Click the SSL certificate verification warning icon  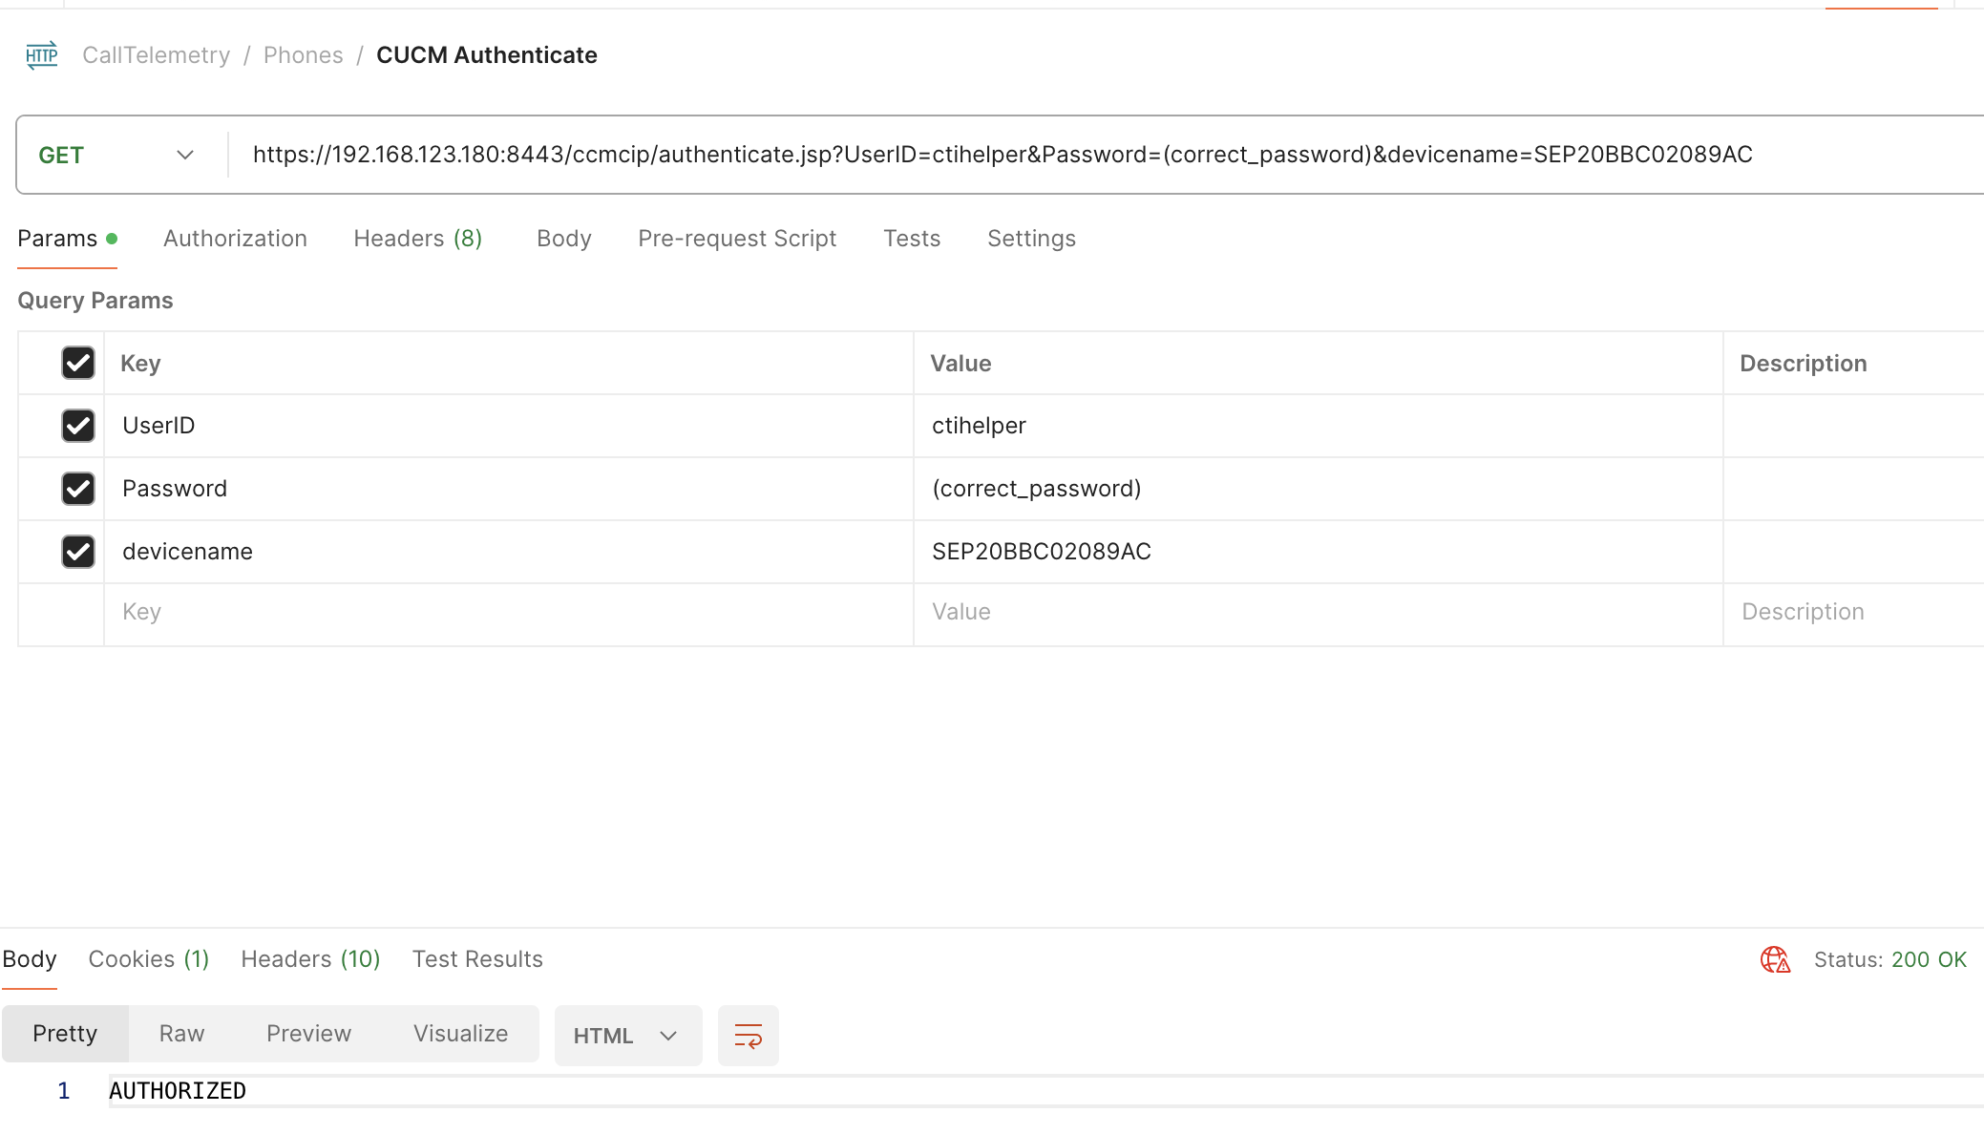(1775, 960)
